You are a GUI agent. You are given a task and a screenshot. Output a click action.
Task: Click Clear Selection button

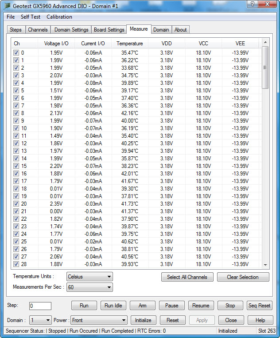click(243, 277)
